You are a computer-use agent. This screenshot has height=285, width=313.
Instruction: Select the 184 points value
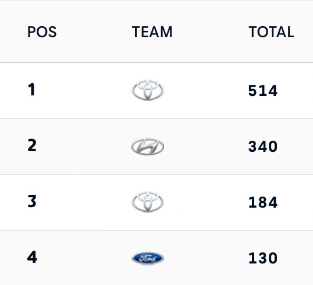coord(263,202)
